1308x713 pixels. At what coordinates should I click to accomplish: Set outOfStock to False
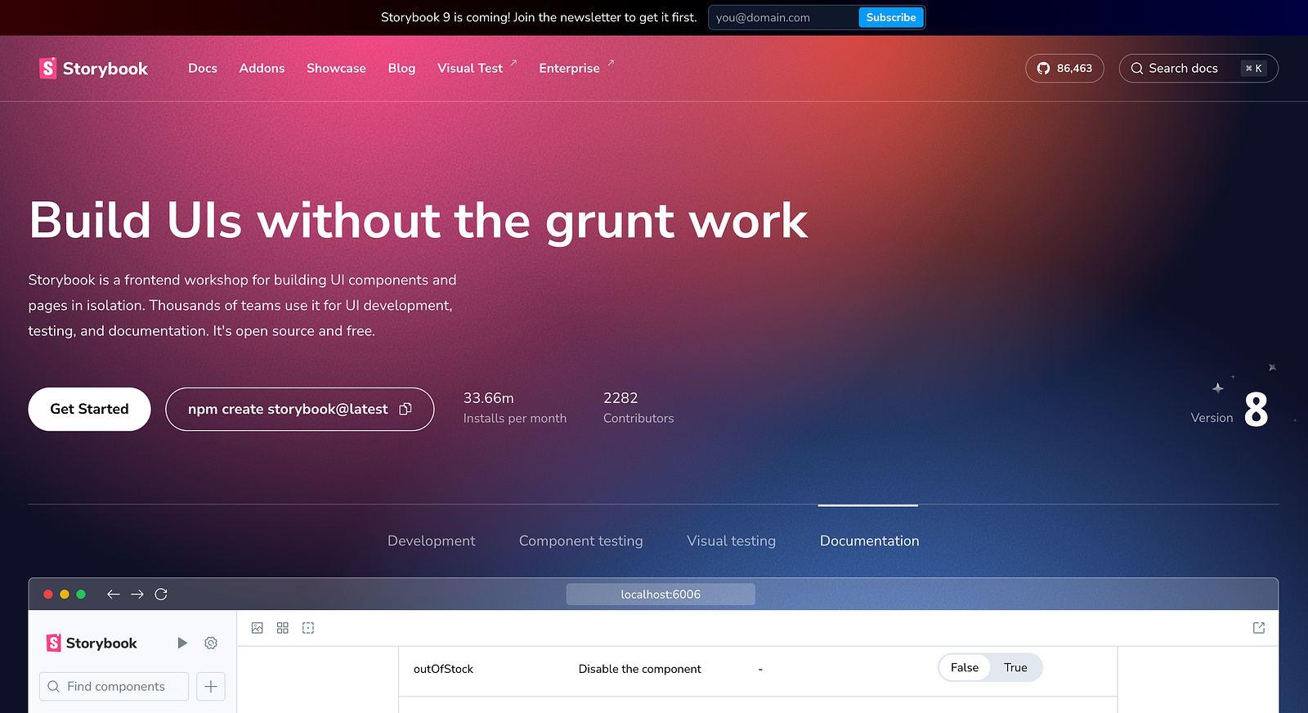965,667
